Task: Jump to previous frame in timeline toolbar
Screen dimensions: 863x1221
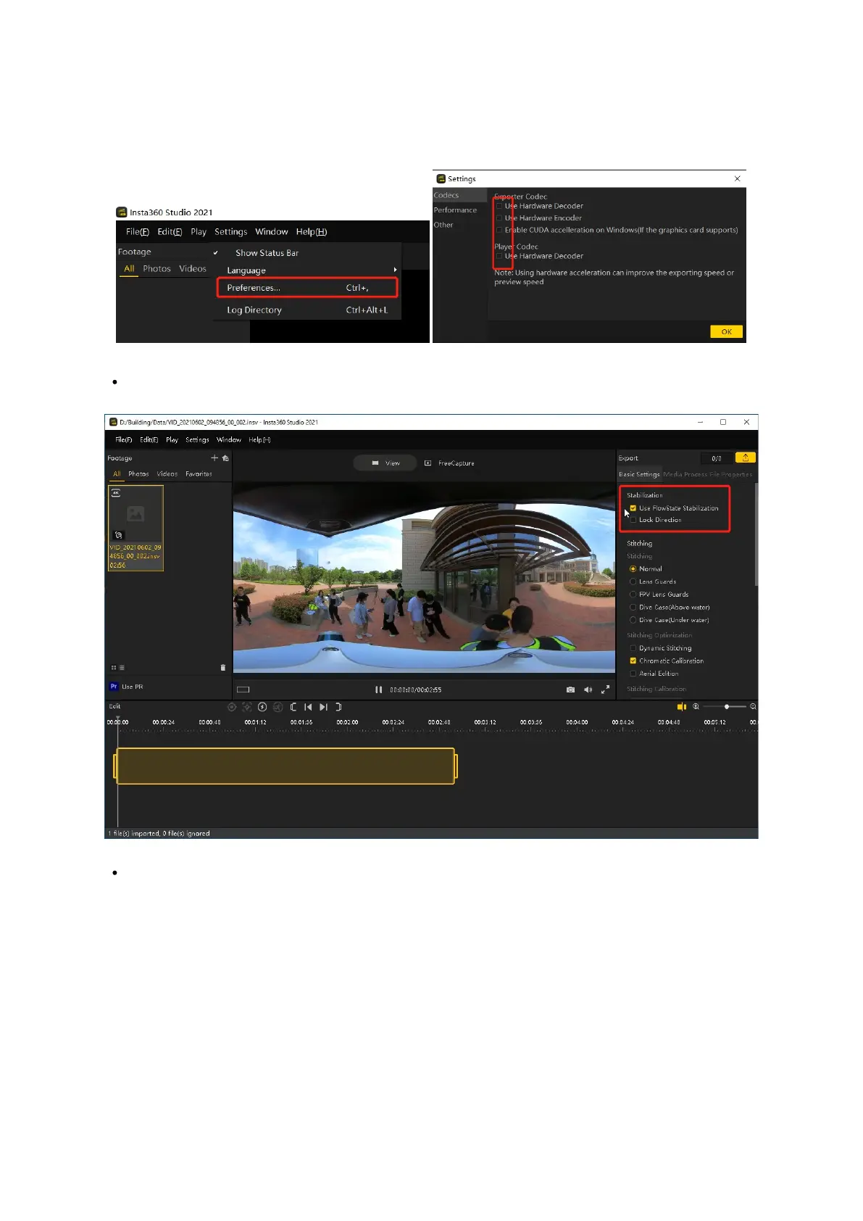Action: (x=308, y=707)
